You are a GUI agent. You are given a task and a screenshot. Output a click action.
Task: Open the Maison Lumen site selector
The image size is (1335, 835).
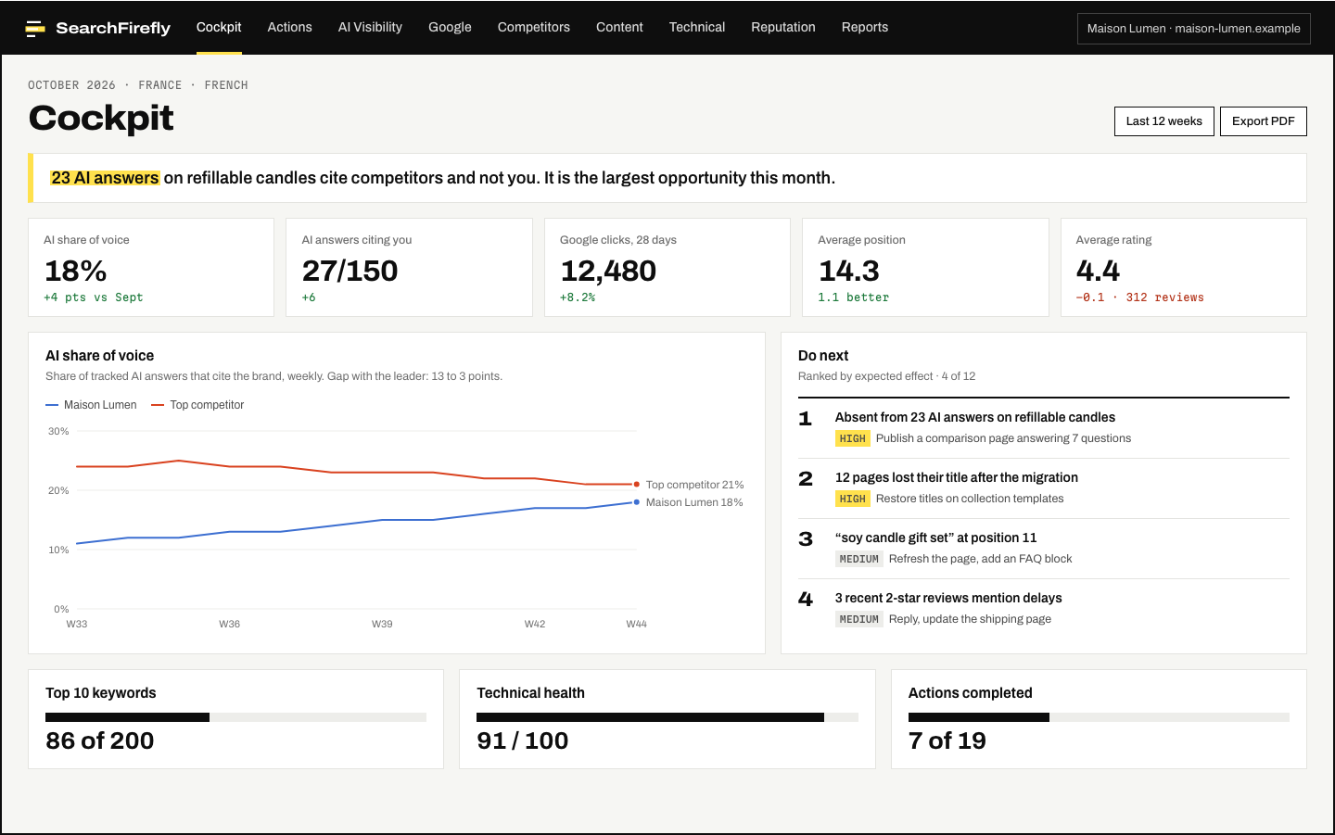(x=1193, y=29)
